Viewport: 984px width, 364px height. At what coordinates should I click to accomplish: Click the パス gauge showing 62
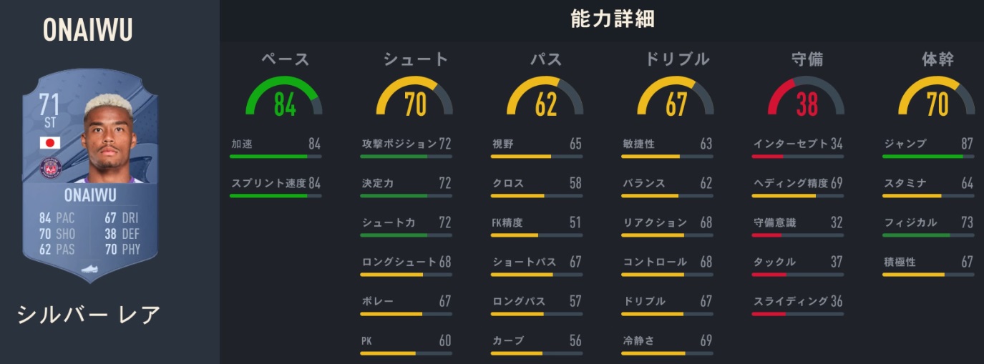point(545,98)
